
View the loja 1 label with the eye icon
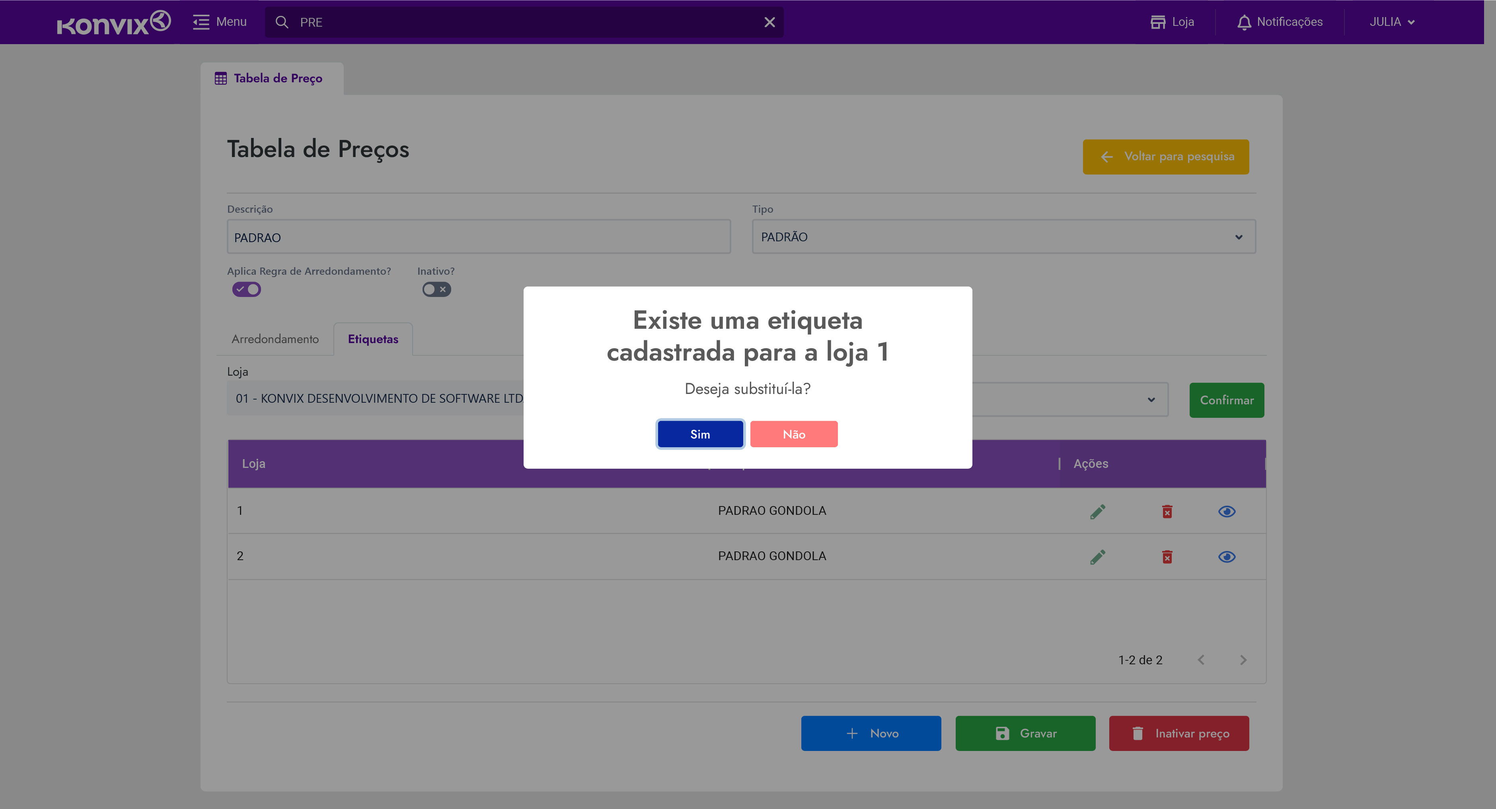pos(1227,511)
